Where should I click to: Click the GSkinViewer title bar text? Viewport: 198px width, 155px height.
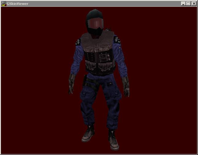tap(17, 4)
